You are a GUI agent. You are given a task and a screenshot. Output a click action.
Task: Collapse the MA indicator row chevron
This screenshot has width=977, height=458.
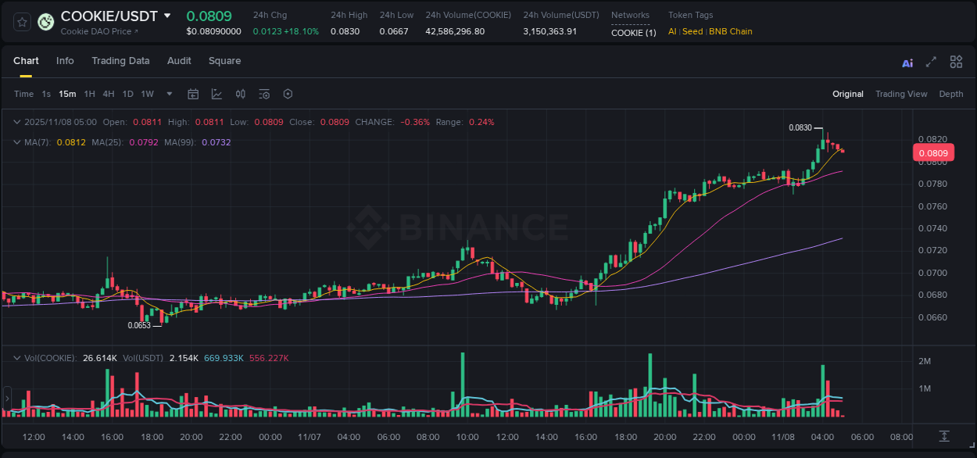coord(17,142)
